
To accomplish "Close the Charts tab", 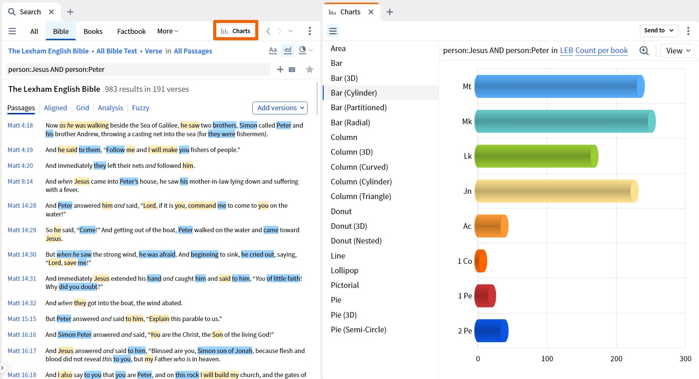I will (x=371, y=12).
